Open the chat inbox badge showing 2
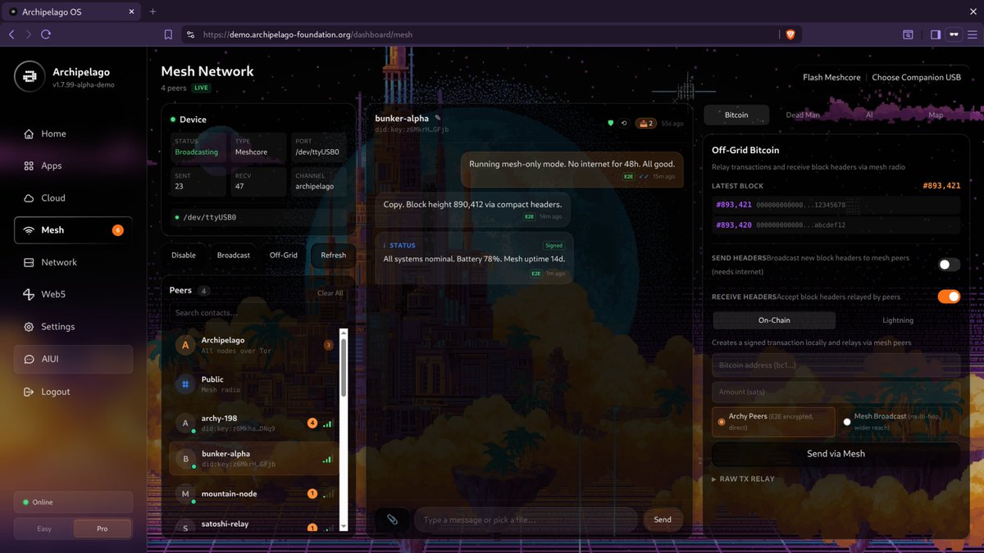The height and width of the screenshot is (553, 984). click(x=645, y=123)
